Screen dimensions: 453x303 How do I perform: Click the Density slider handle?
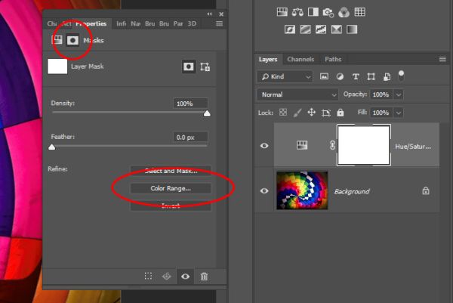pyautogui.click(x=207, y=113)
